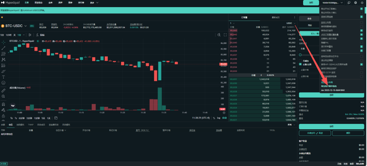
Task: Click the 永续合约 ⇄ 现货 transfer button
Action: click(315, 133)
